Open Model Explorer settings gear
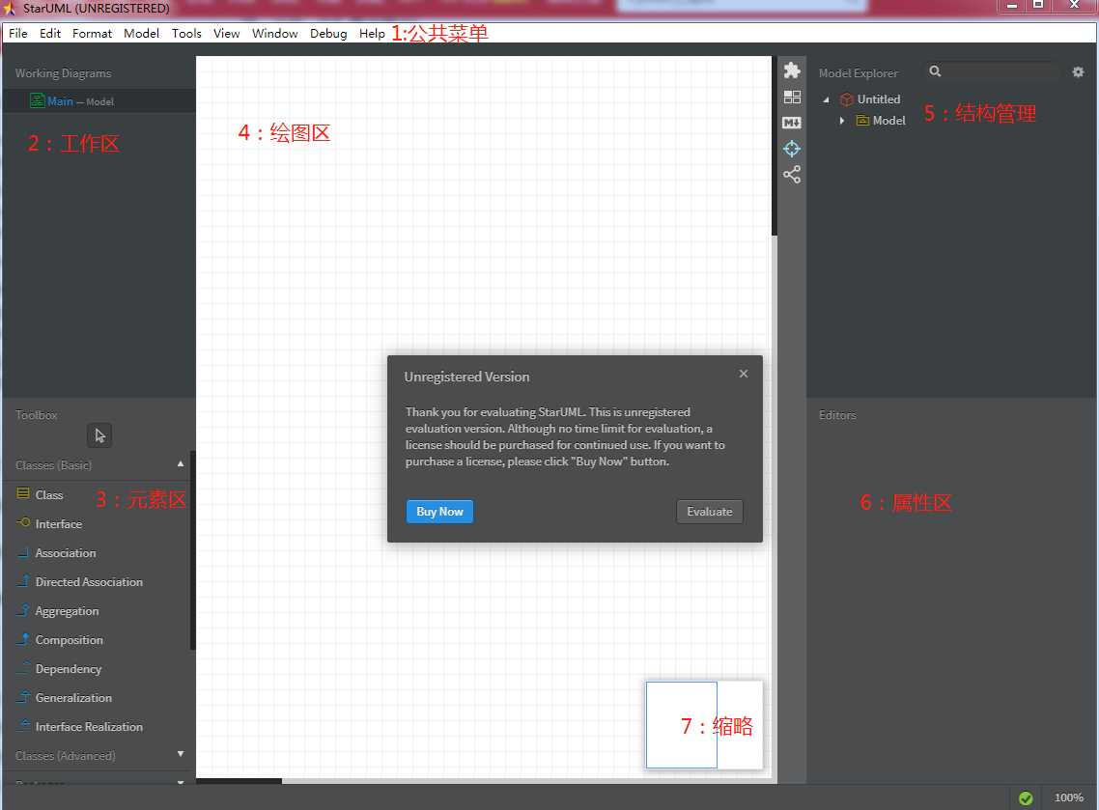The height and width of the screenshot is (810, 1099). (x=1078, y=71)
